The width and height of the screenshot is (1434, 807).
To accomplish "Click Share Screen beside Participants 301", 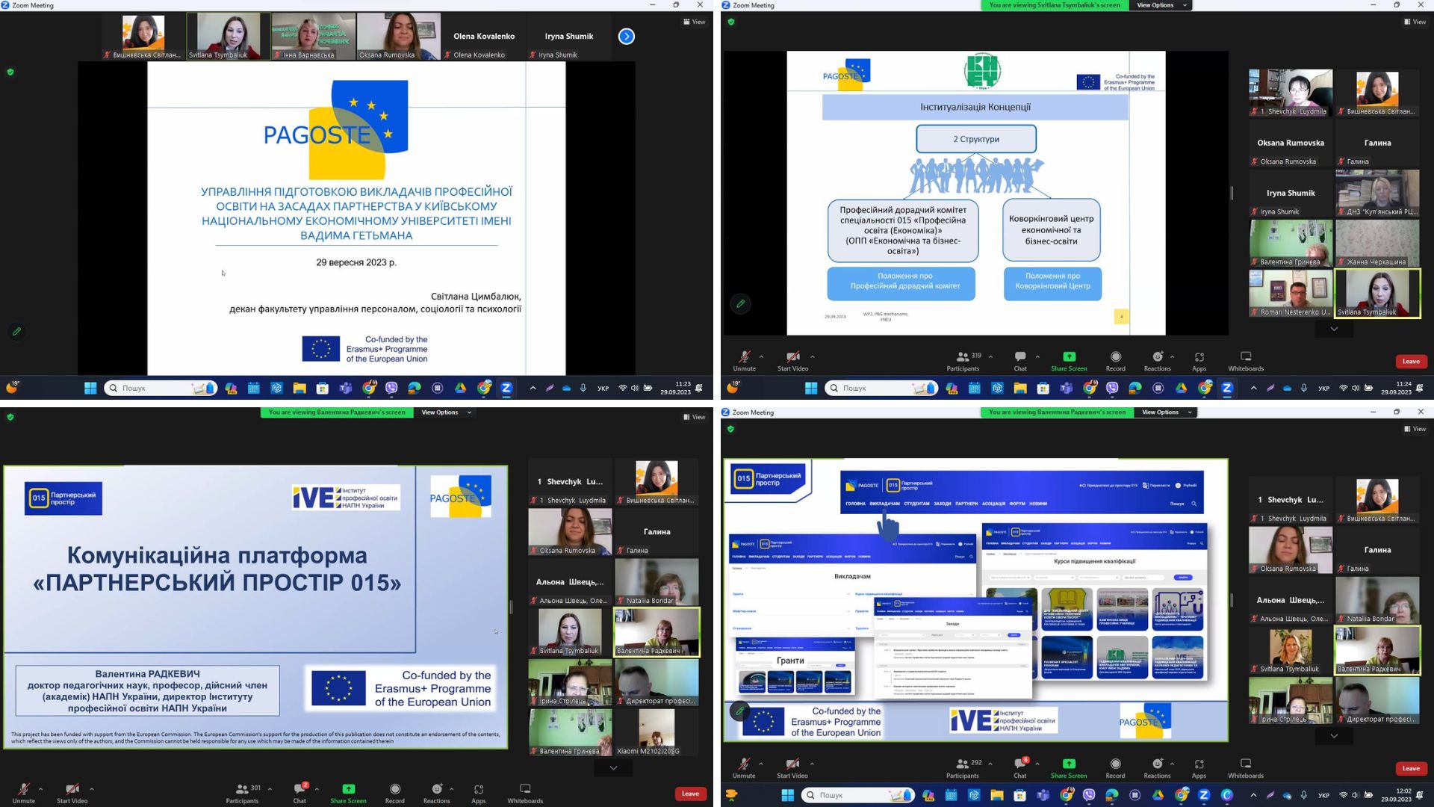I will point(348,793).
